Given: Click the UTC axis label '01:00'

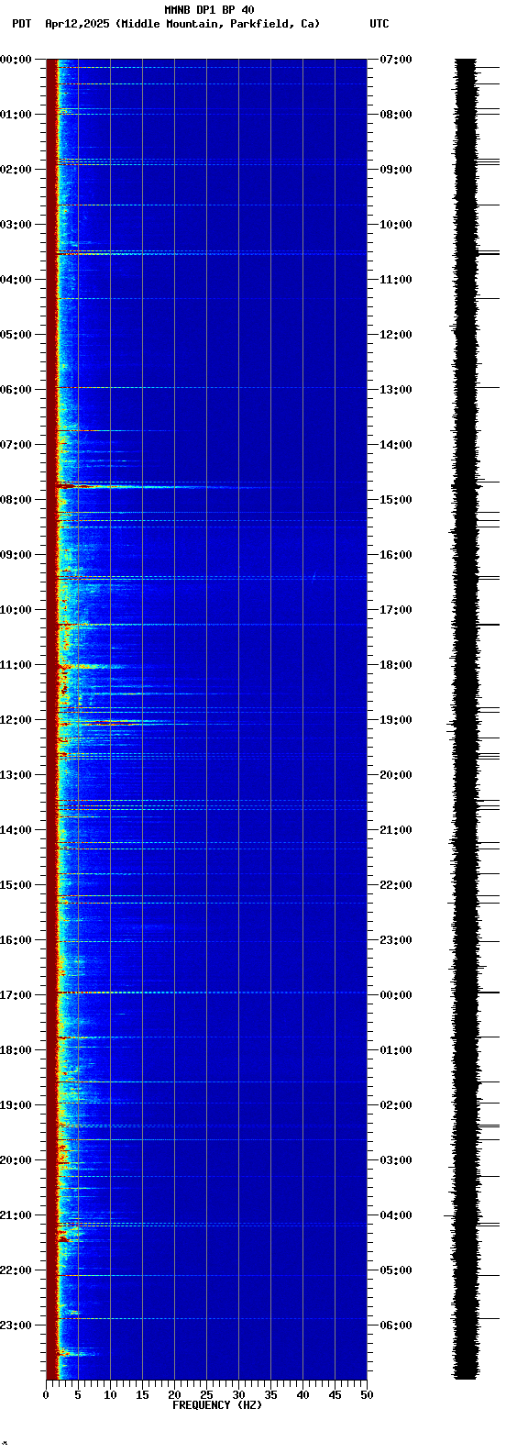Looking at the screenshot, I should (x=396, y=1050).
